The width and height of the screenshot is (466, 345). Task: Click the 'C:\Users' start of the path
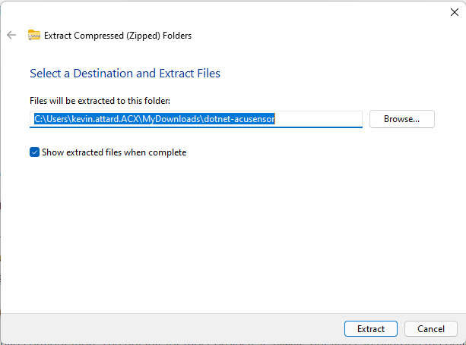pos(51,119)
